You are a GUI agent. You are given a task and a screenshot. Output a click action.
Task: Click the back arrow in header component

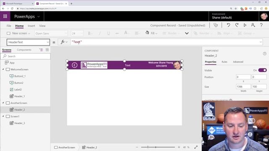click(74, 65)
